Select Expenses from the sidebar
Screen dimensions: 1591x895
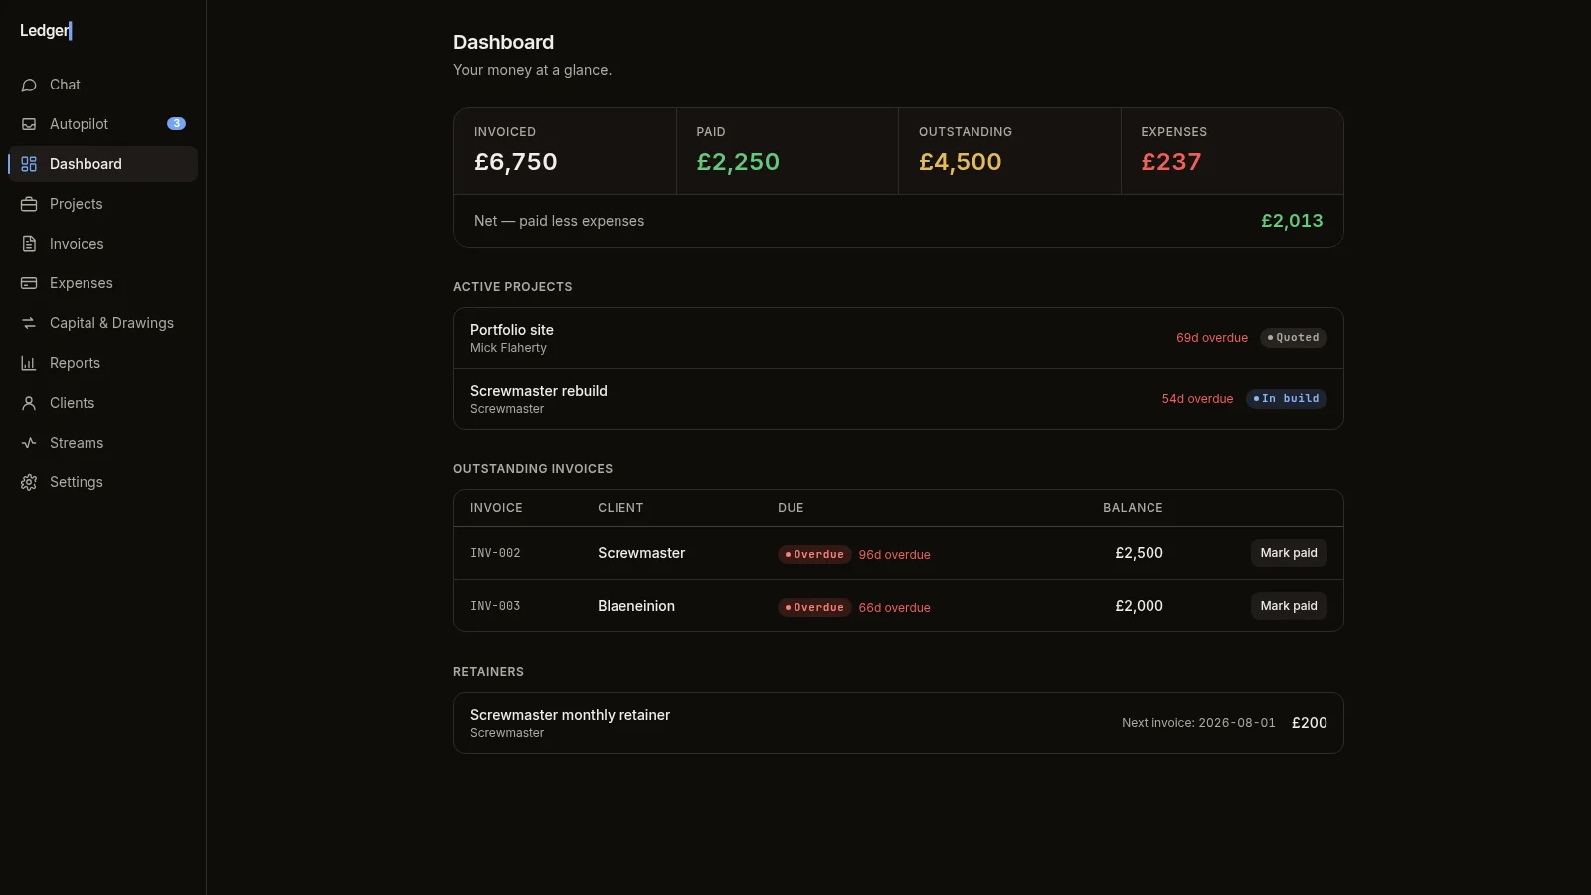102,283
